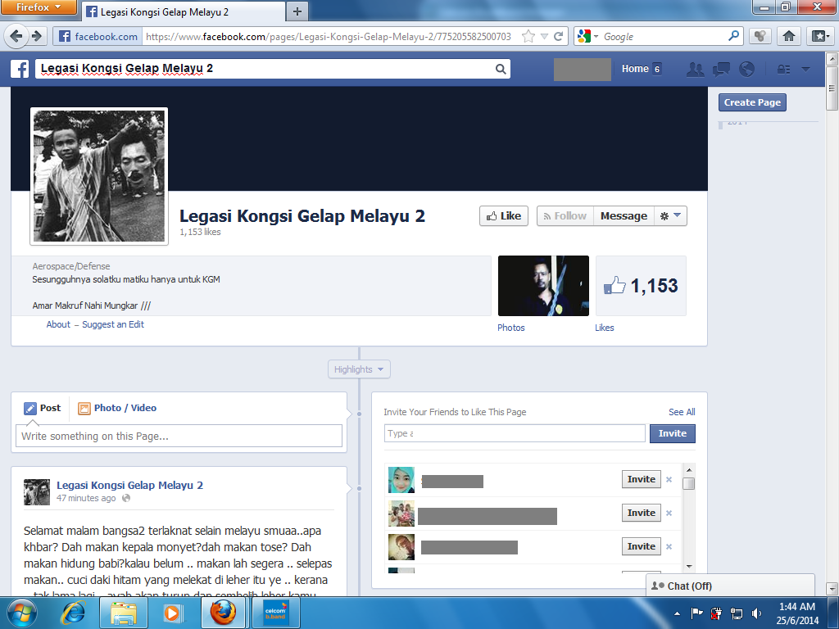Click Facebook search magnifier icon
This screenshot has height=629, width=839.
(x=501, y=69)
